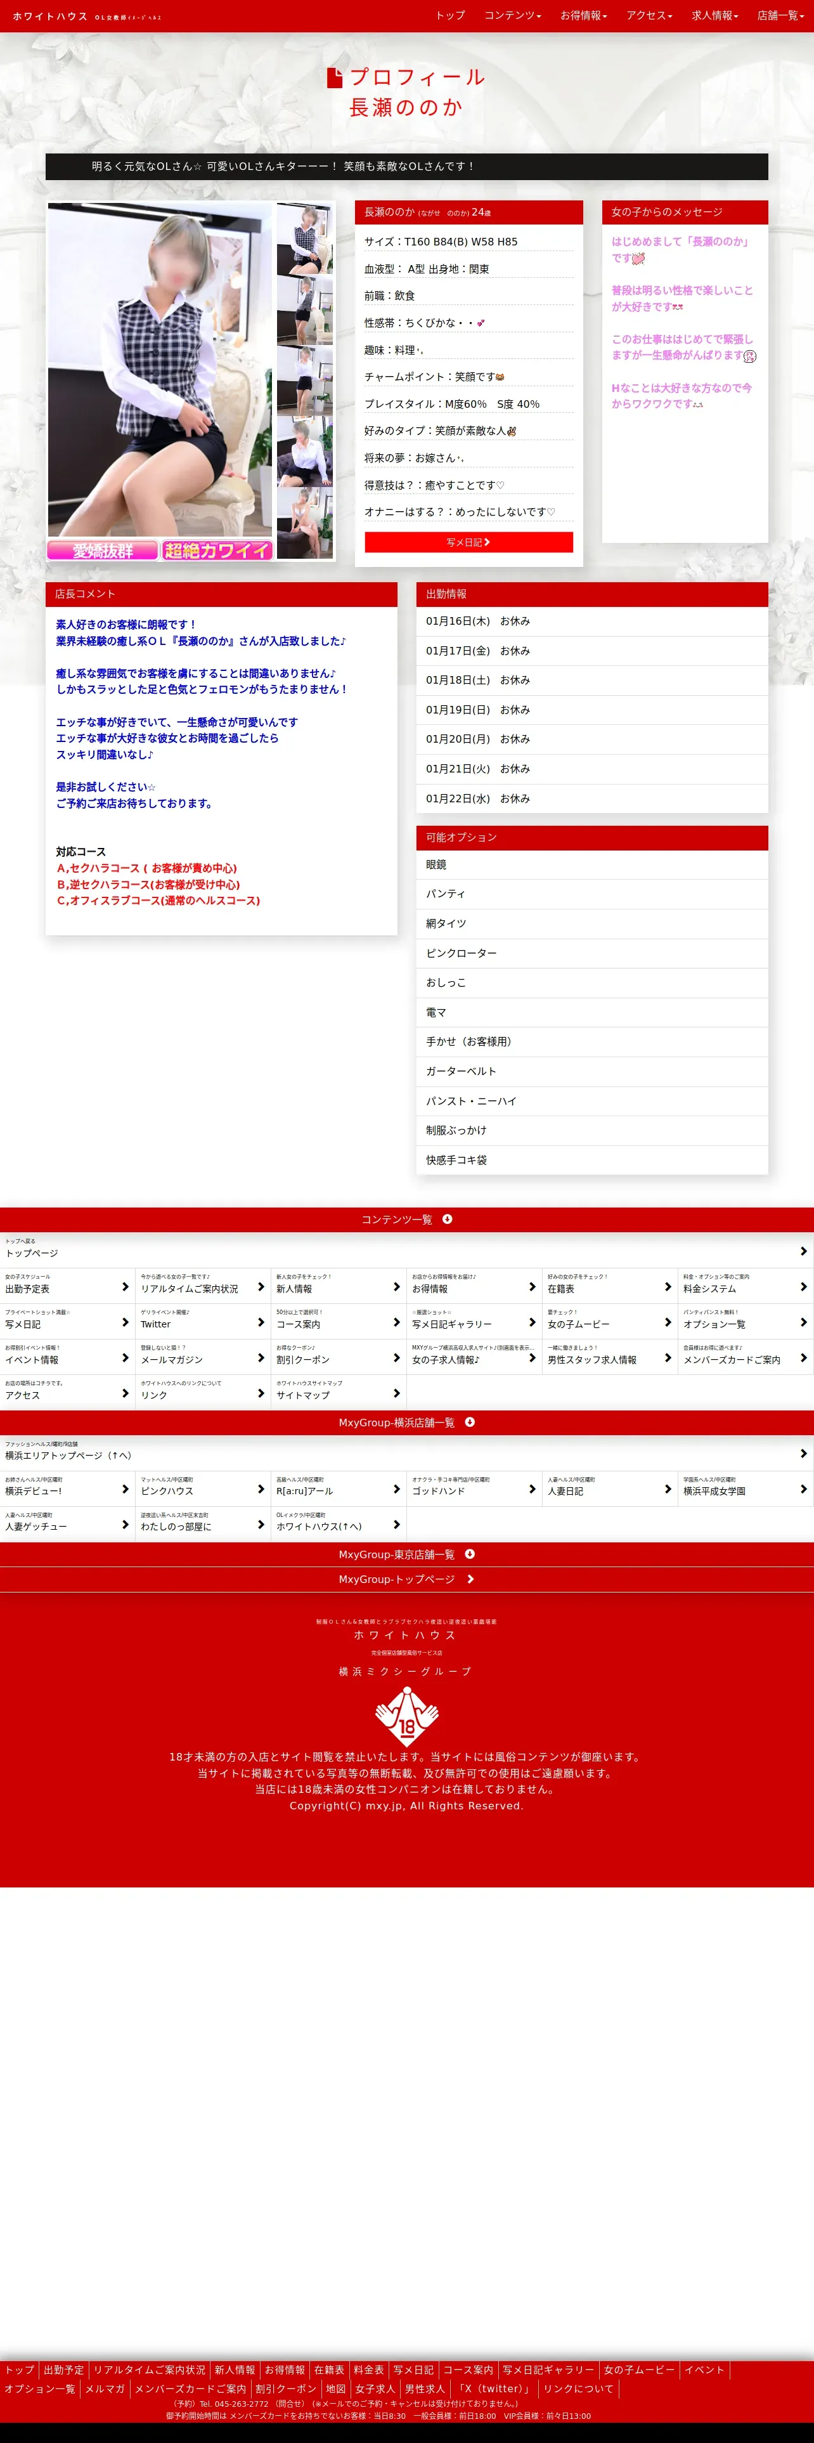The height and width of the screenshot is (2443, 814).
Task: Open the MxyGroup-トップページ bar
Action: click(406, 1579)
